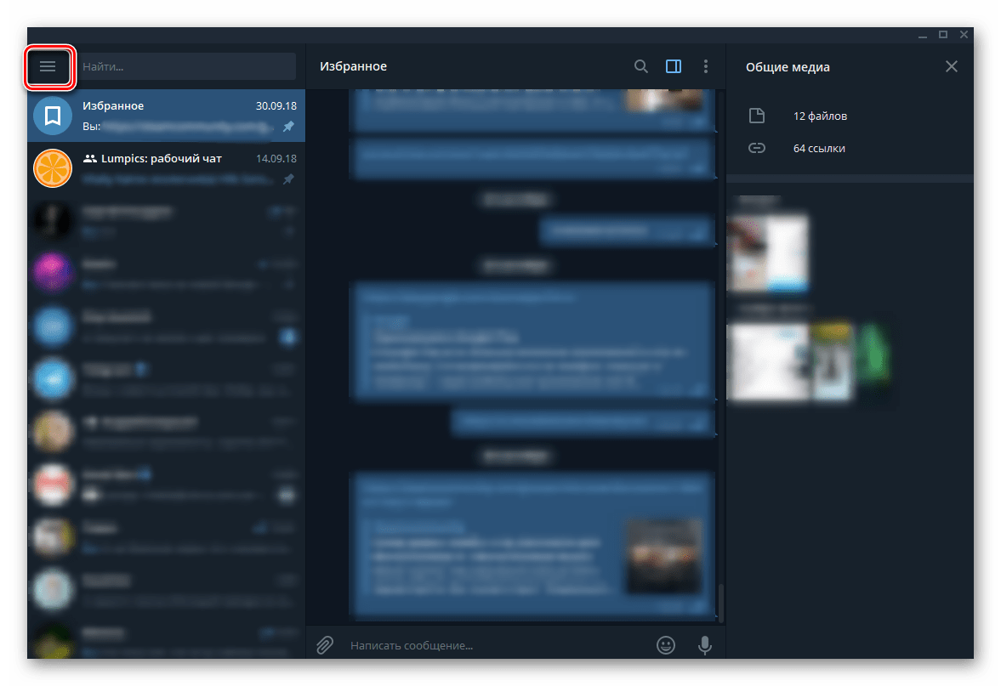
Task: Open the emoji picker
Action: (666, 645)
